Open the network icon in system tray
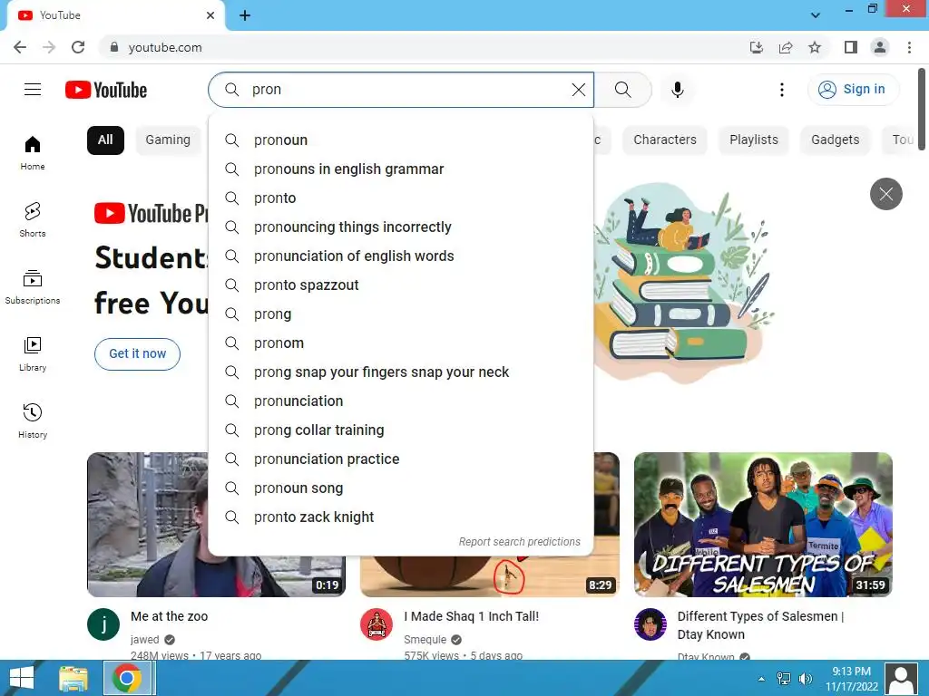This screenshot has width=929, height=696. [x=783, y=678]
